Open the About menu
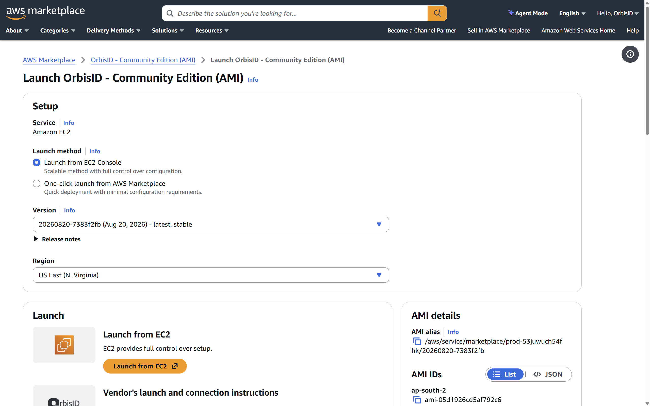650x406 pixels. [17, 30]
